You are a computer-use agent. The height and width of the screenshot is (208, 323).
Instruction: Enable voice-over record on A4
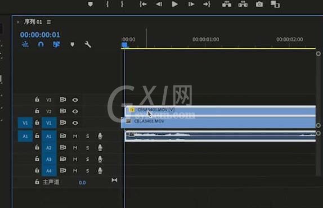click(100, 170)
